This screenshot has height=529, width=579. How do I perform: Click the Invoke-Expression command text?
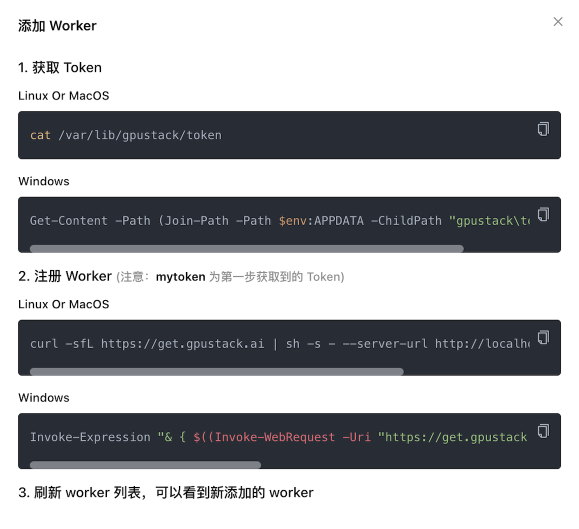[278, 437]
